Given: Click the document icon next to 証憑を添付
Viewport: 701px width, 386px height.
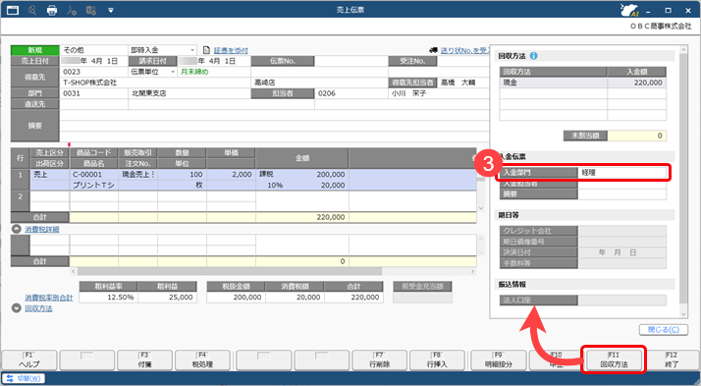Looking at the screenshot, I should coord(206,50).
